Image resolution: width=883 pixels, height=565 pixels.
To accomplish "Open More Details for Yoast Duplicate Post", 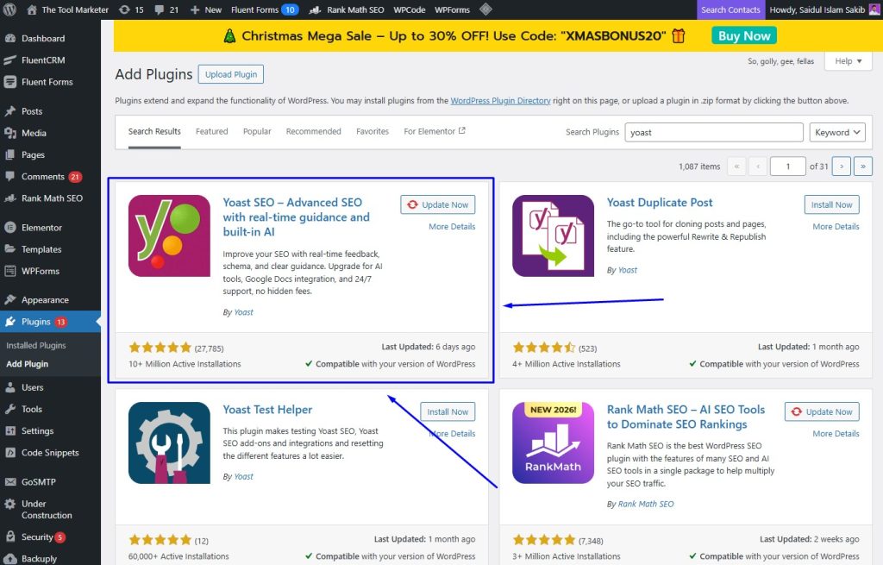I will click(x=836, y=227).
